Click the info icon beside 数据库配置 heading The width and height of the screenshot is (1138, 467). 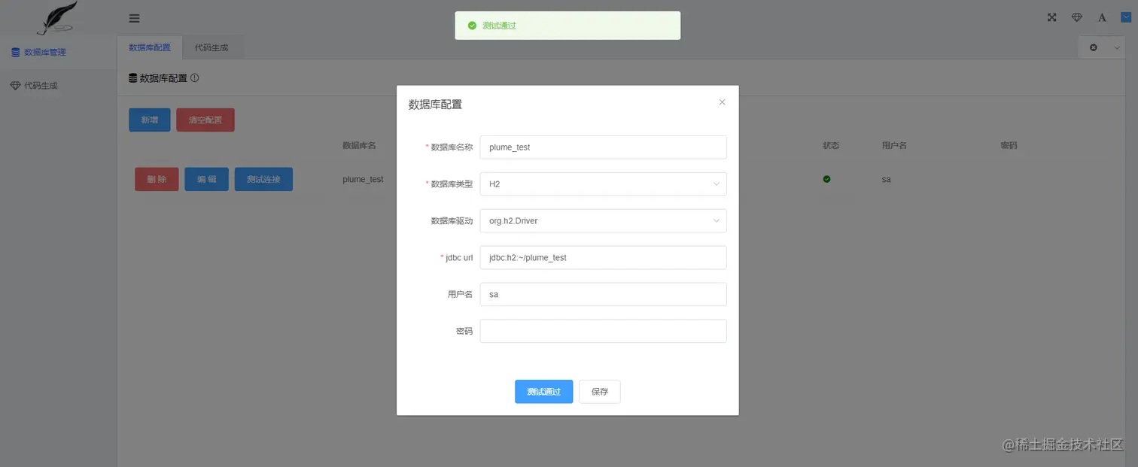(194, 77)
